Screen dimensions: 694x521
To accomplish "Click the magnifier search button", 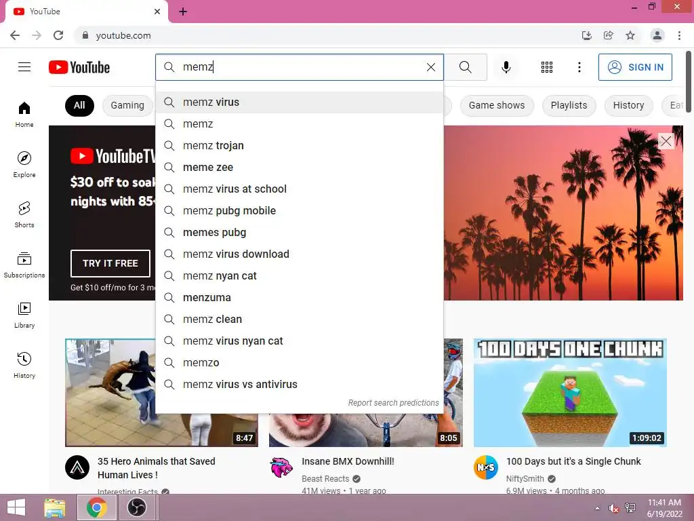I will pyautogui.click(x=465, y=67).
